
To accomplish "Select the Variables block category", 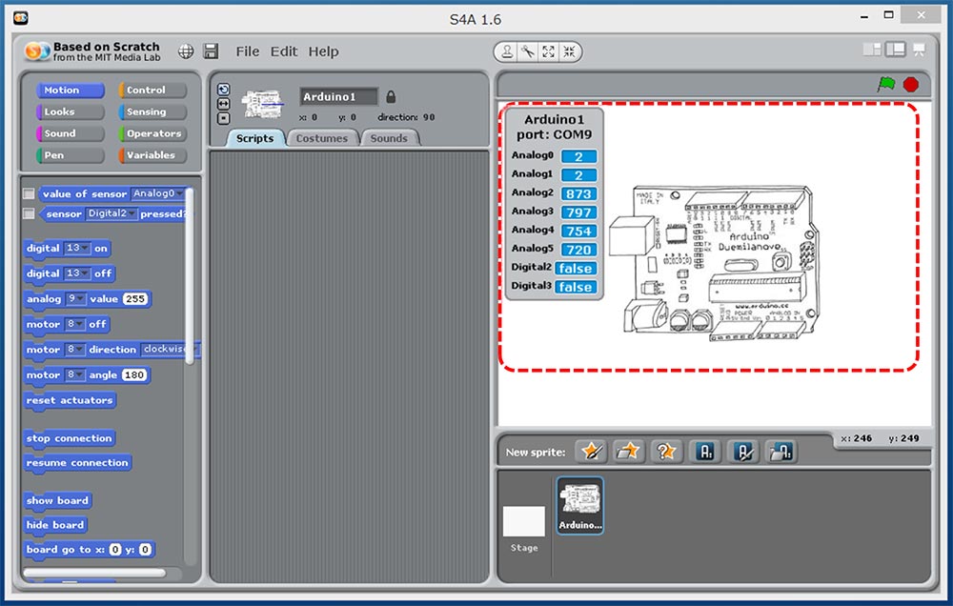I will pos(152,155).
